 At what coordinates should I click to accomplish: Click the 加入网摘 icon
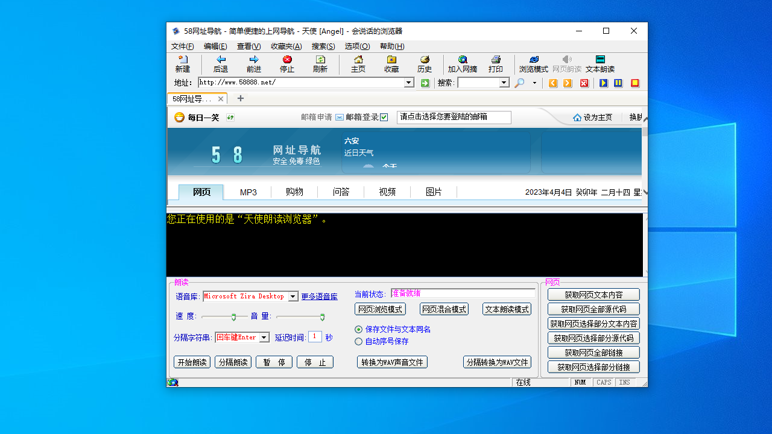point(462,64)
